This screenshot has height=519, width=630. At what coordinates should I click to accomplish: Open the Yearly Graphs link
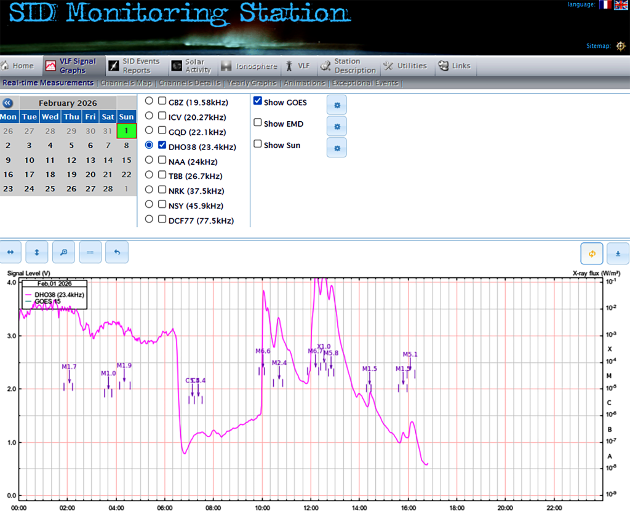coord(252,83)
